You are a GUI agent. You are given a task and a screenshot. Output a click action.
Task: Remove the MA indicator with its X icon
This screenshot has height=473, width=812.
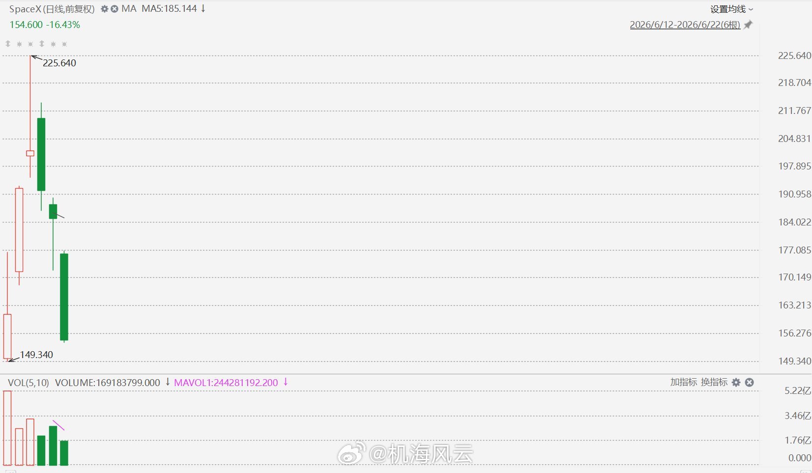114,9
